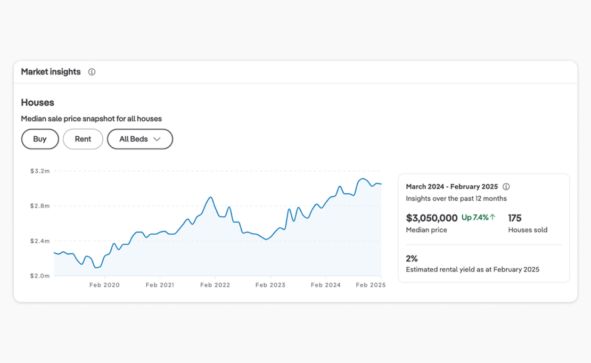Click the Feb 2024 axis label
The height and width of the screenshot is (363, 591).
[326, 285]
